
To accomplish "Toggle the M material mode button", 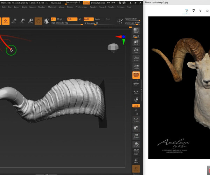I will [79, 19].
